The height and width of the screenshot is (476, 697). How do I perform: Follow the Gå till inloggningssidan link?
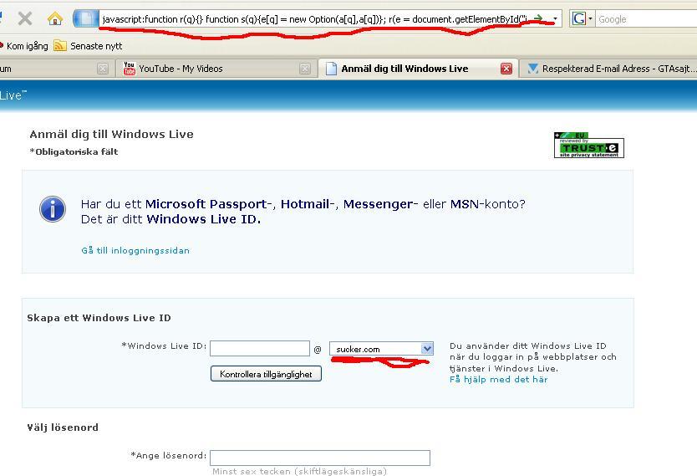coord(135,250)
